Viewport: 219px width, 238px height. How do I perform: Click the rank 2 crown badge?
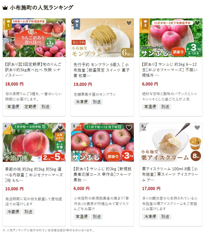click(77, 24)
